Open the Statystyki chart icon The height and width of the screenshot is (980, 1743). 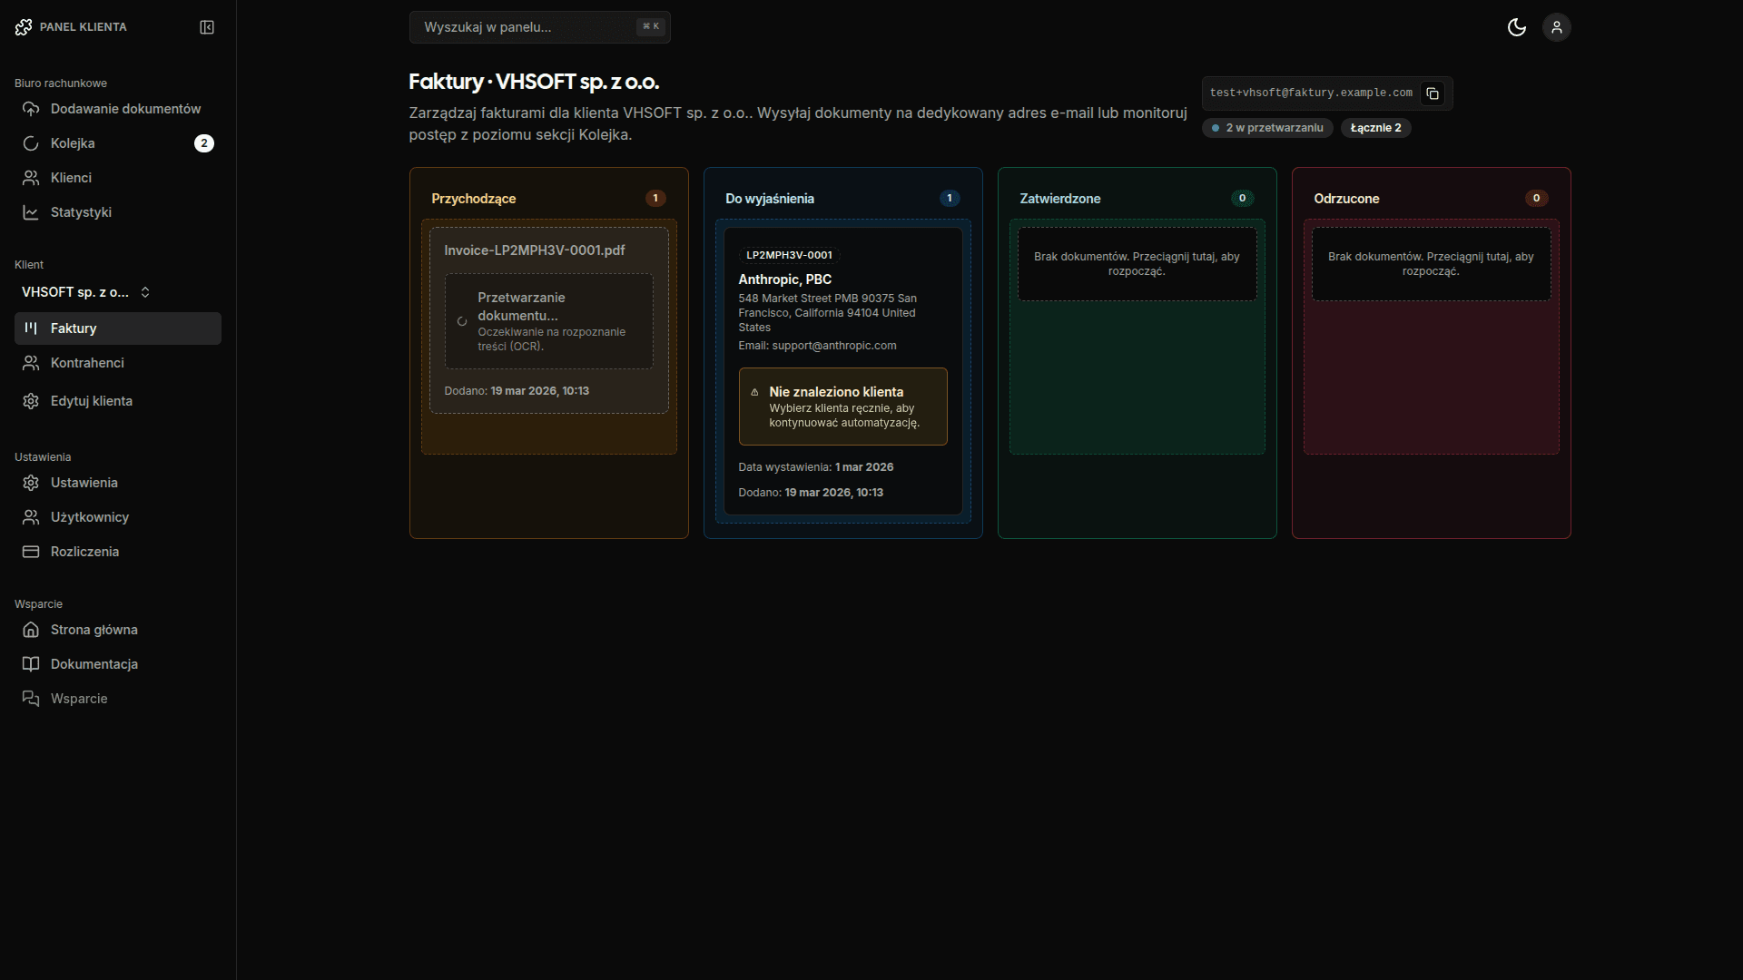click(x=31, y=212)
